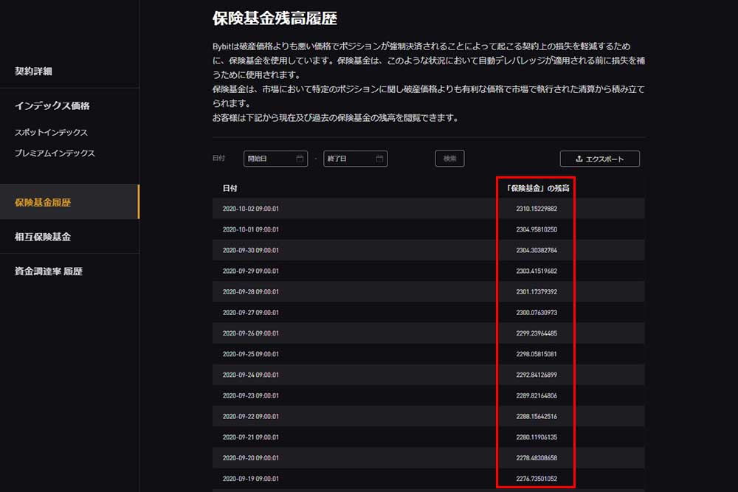Screen dimensions: 738x492
Task: Open the start date calendar icon
Action: (x=300, y=159)
